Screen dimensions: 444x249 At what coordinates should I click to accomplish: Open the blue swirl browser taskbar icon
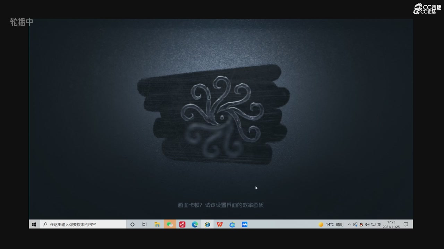point(232,224)
